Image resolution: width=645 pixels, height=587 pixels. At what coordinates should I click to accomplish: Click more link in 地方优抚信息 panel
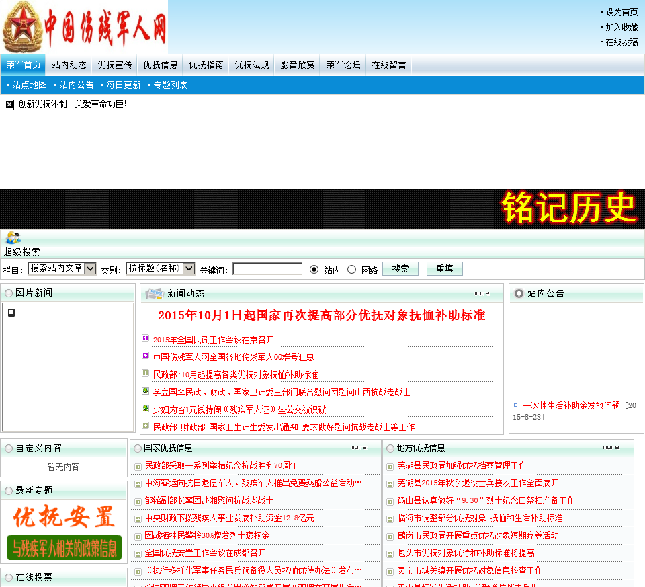click(x=611, y=447)
